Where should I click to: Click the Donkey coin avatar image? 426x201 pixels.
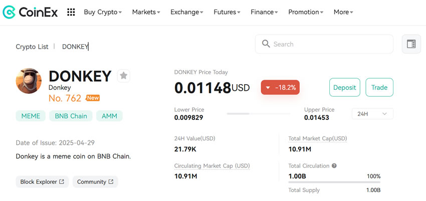click(29, 81)
